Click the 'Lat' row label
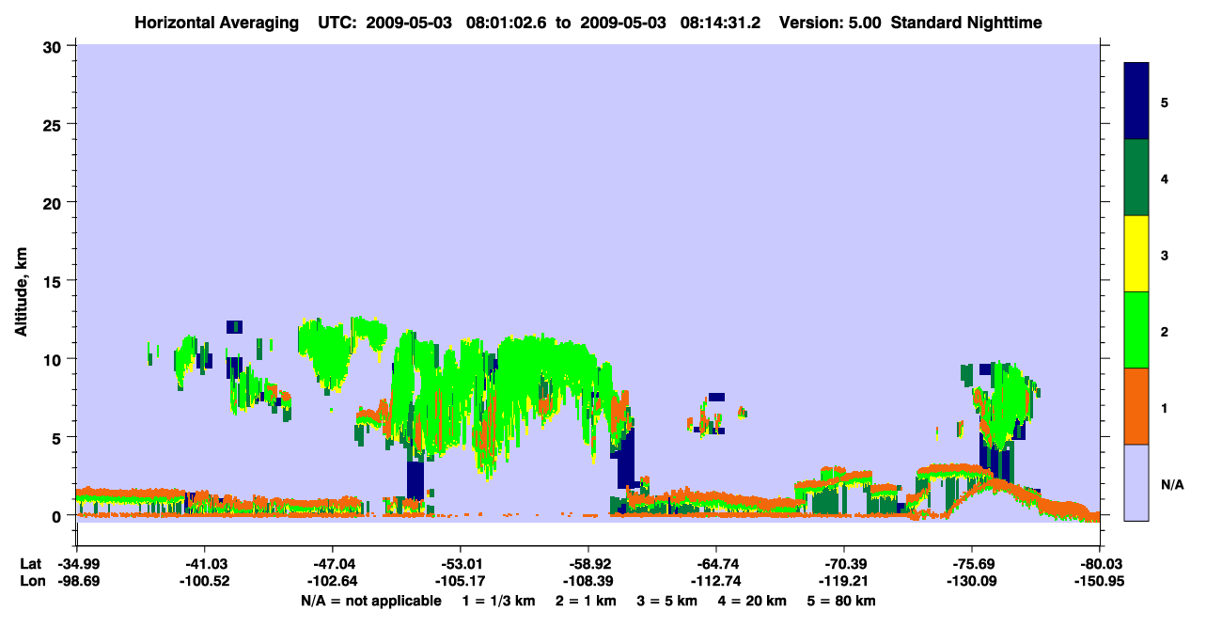Image resolution: width=1222 pixels, height=627 pixels. [31, 564]
